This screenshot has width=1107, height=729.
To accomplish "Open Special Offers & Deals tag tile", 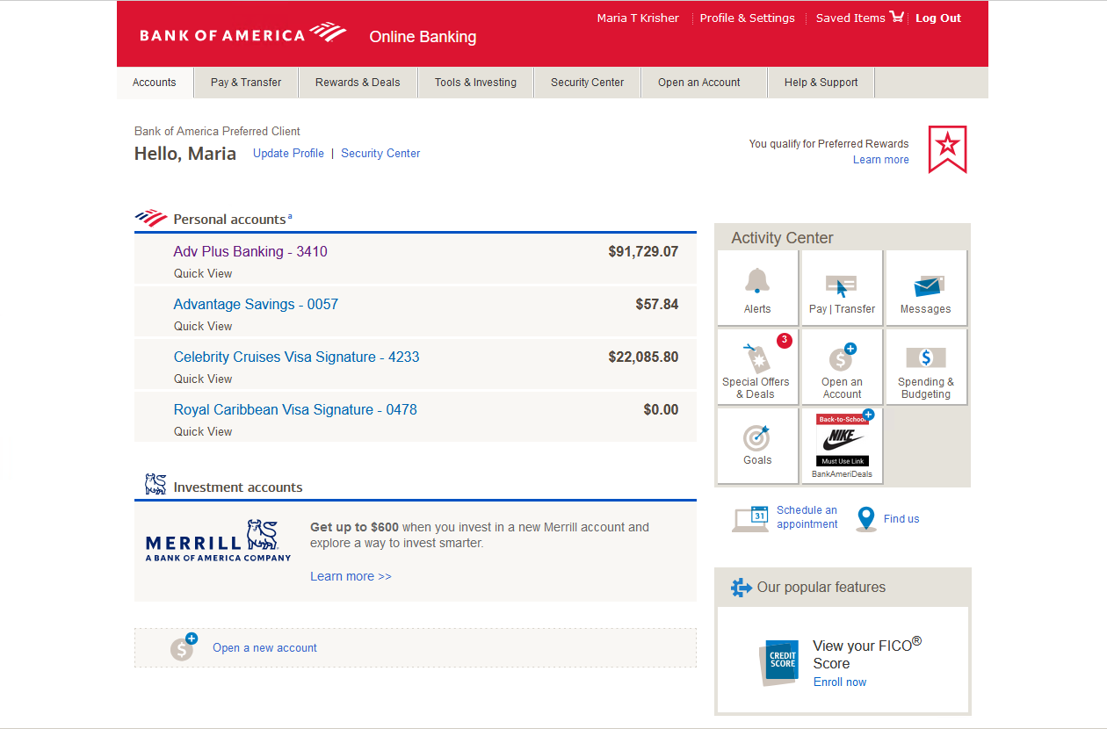I will tap(757, 367).
